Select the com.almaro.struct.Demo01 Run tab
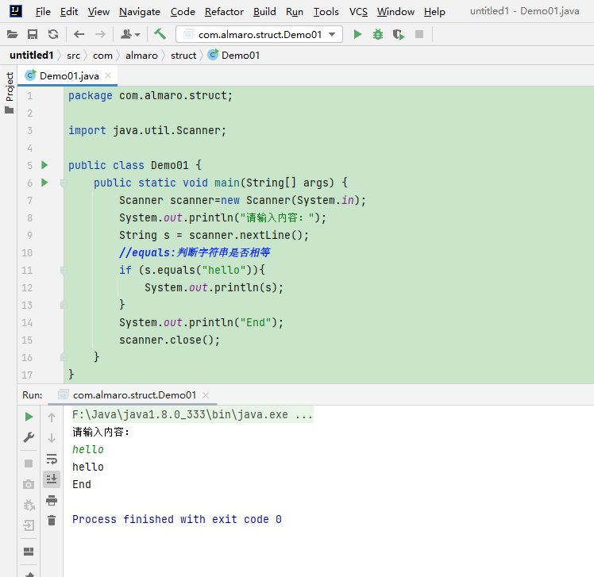This screenshot has width=594, height=577. 134,395
